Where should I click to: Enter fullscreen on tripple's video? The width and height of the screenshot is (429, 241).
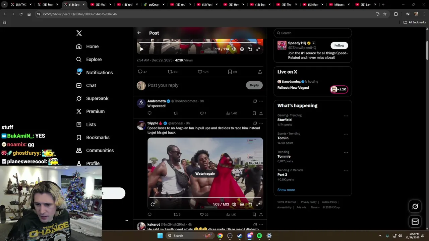pos(258,204)
